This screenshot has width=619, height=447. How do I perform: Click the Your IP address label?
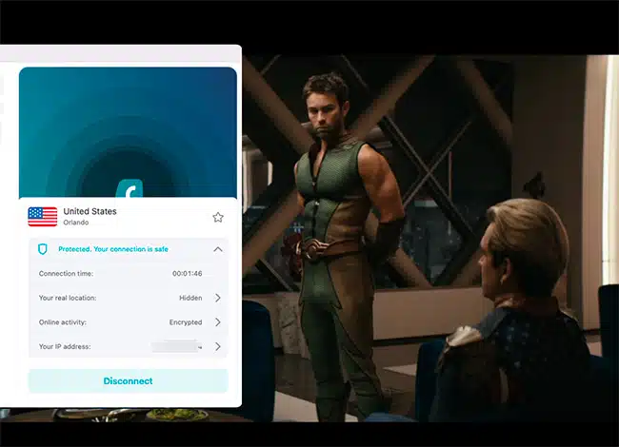pos(65,346)
